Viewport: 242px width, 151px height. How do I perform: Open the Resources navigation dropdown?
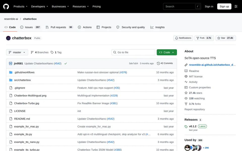click(81, 7)
